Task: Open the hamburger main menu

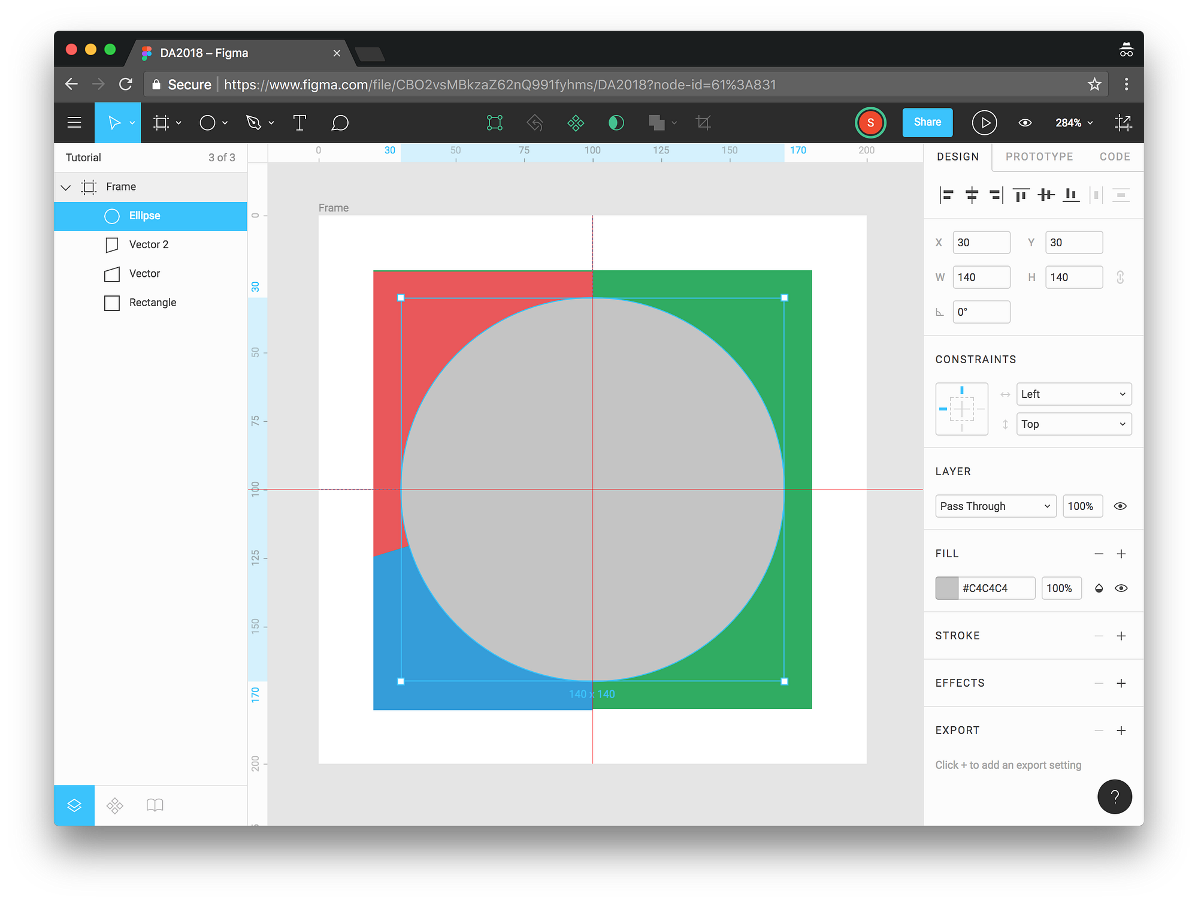Action: click(x=74, y=123)
